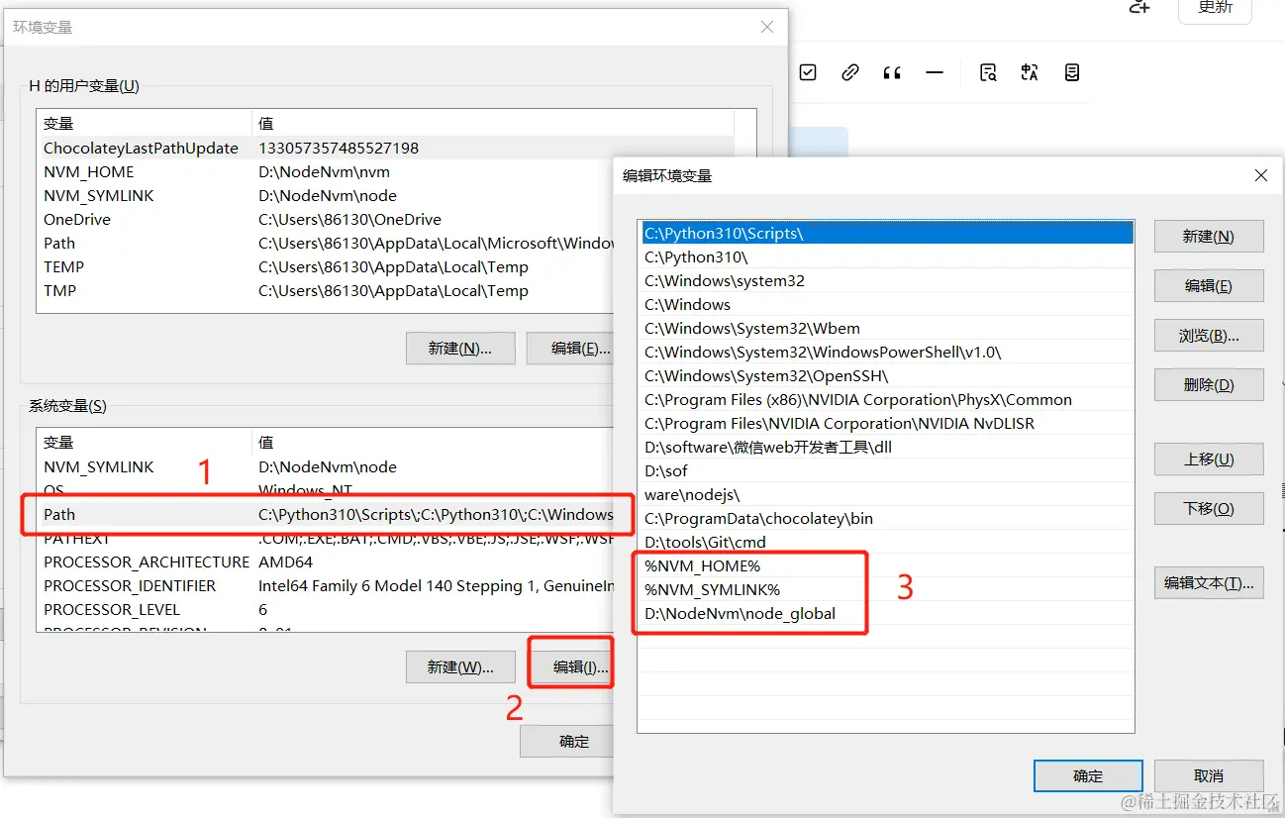Image resolution: width=1285 pixels, height=818 pixels.
Task: Click 新建(N)... under user variables
Action: pos(460,348)
